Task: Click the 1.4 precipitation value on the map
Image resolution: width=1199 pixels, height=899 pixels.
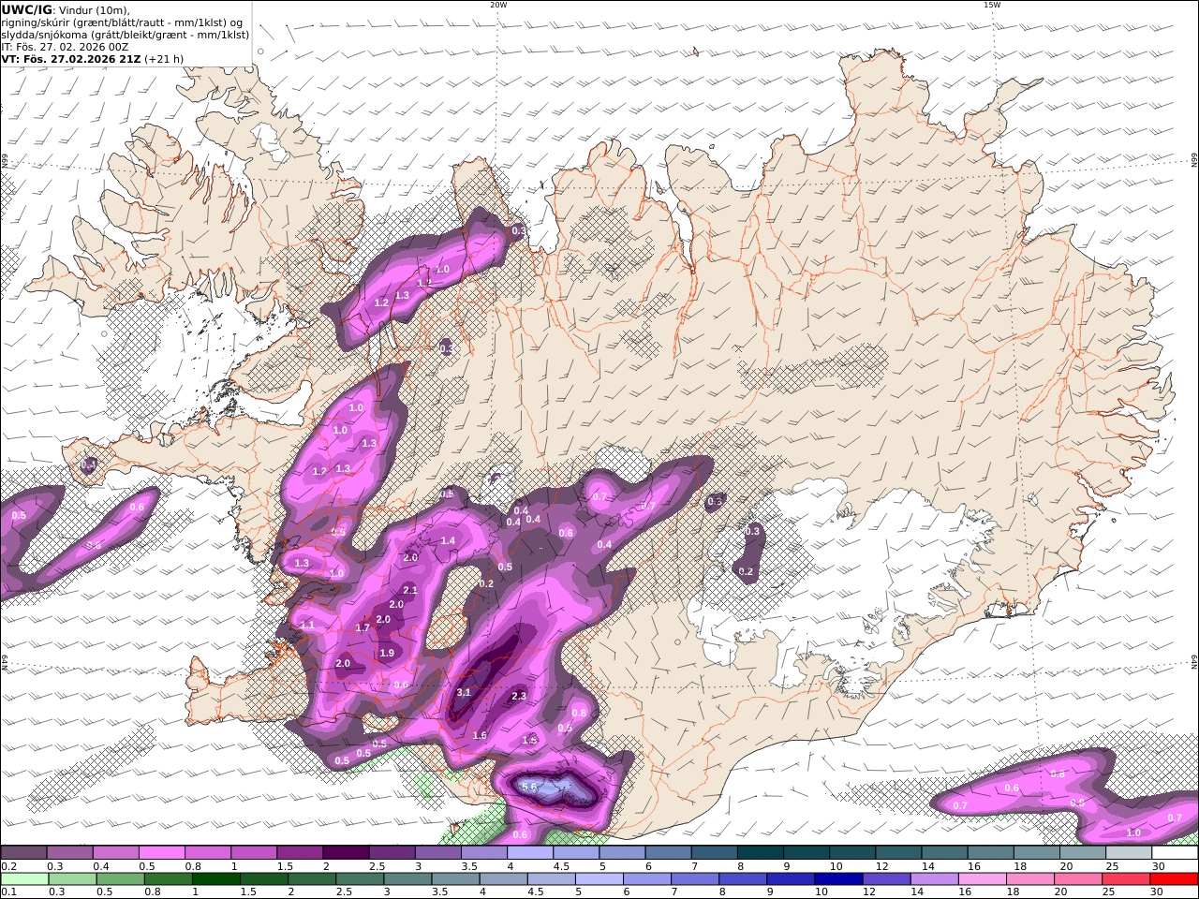Action: 448,540
